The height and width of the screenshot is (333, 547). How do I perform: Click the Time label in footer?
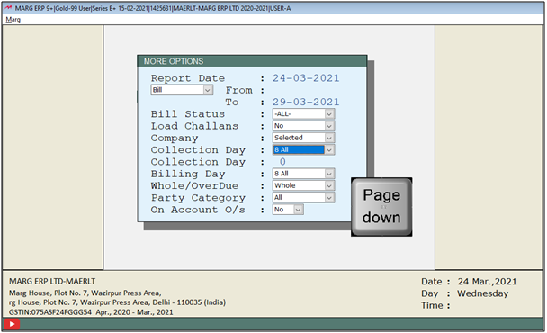click(x=432, y=305)
